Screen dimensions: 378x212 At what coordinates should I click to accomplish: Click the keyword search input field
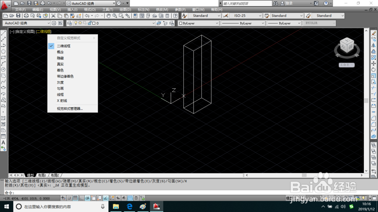(x=247, y=3)
